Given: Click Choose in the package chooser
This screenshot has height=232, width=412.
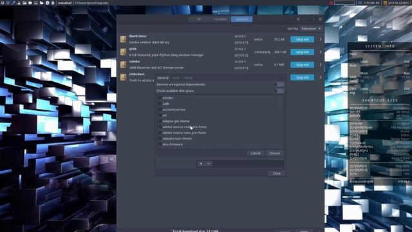Looking at the screenshot, I should pos(274,153).
